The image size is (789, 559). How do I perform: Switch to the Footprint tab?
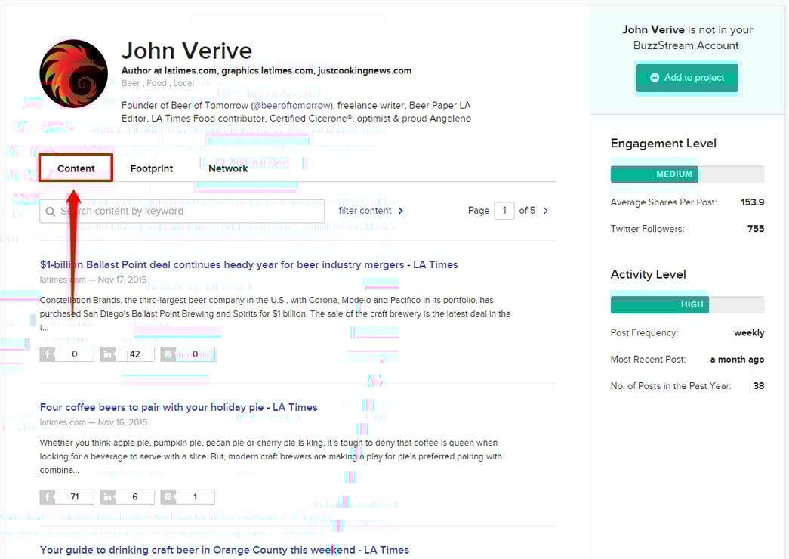pos(152,168)
